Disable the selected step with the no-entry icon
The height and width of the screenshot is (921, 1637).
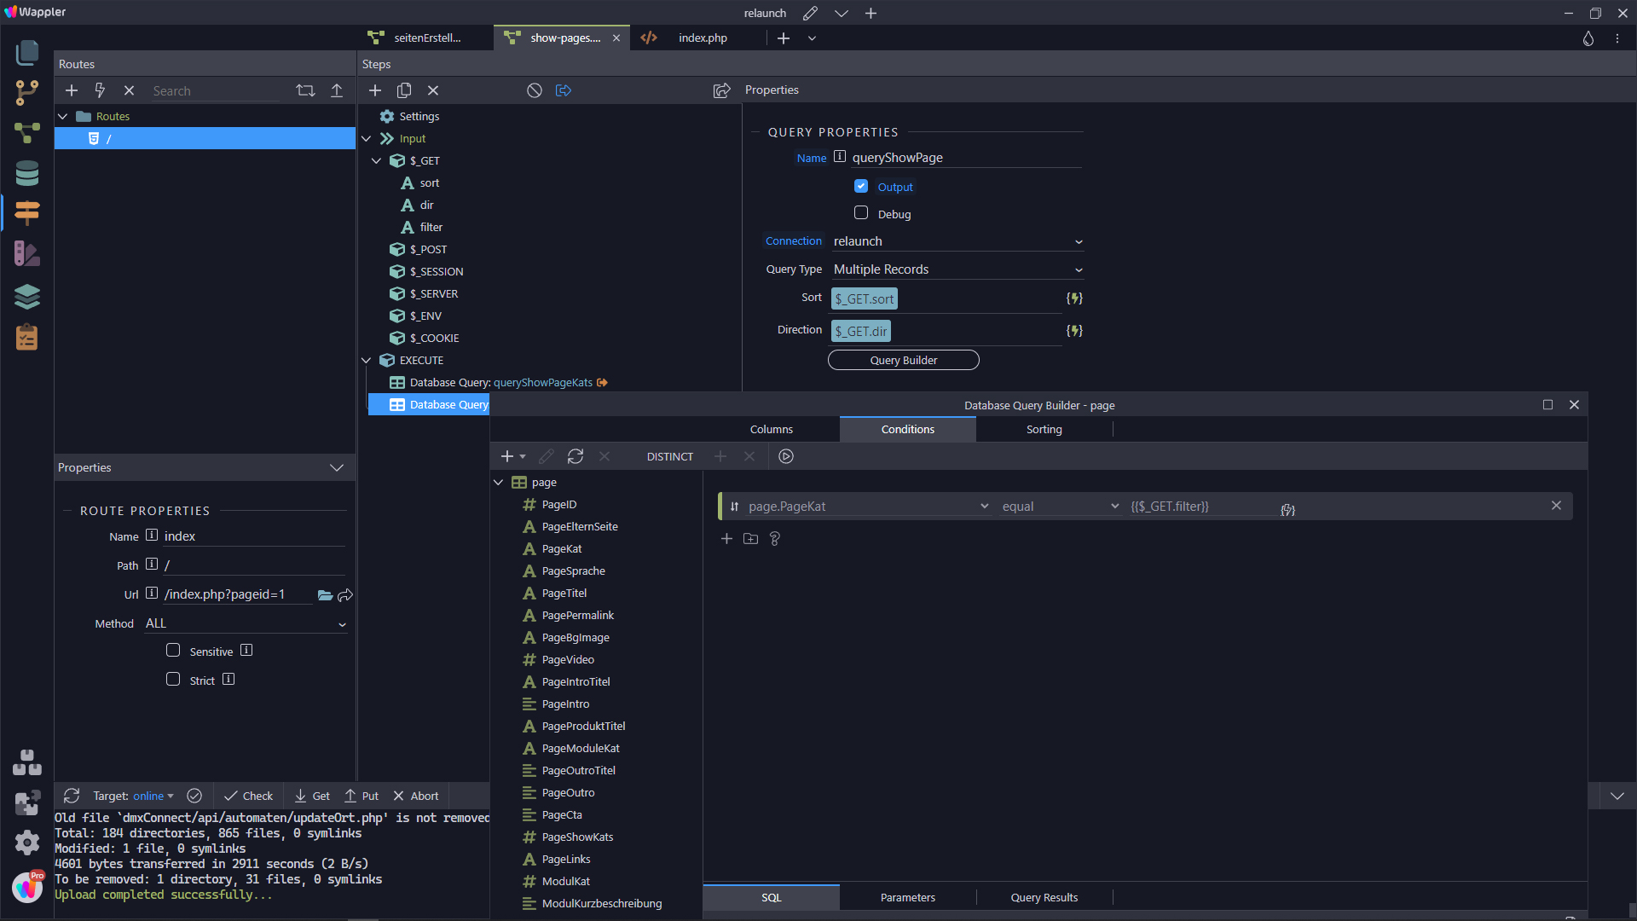pos(534,90)
